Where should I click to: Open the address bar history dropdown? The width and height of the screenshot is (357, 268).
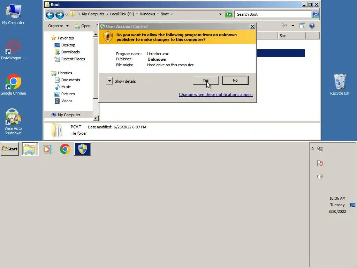click(x=220, y=14)
